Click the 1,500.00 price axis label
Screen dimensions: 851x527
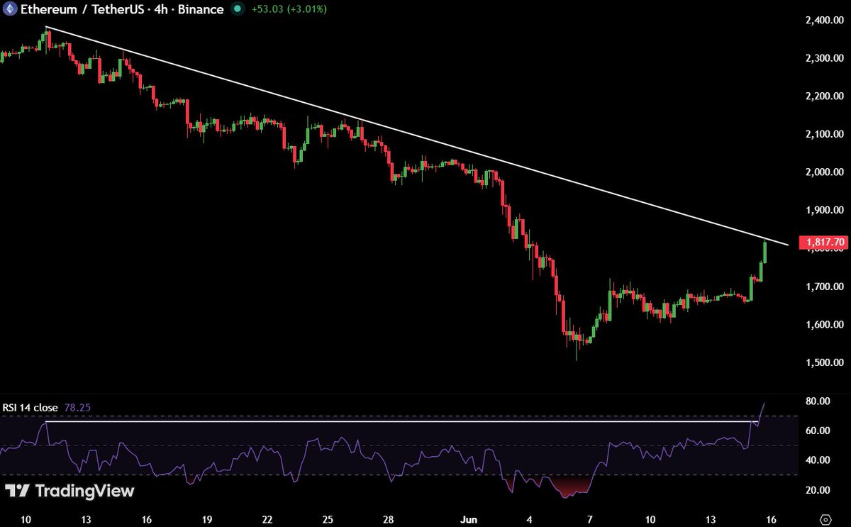point(823,363)
